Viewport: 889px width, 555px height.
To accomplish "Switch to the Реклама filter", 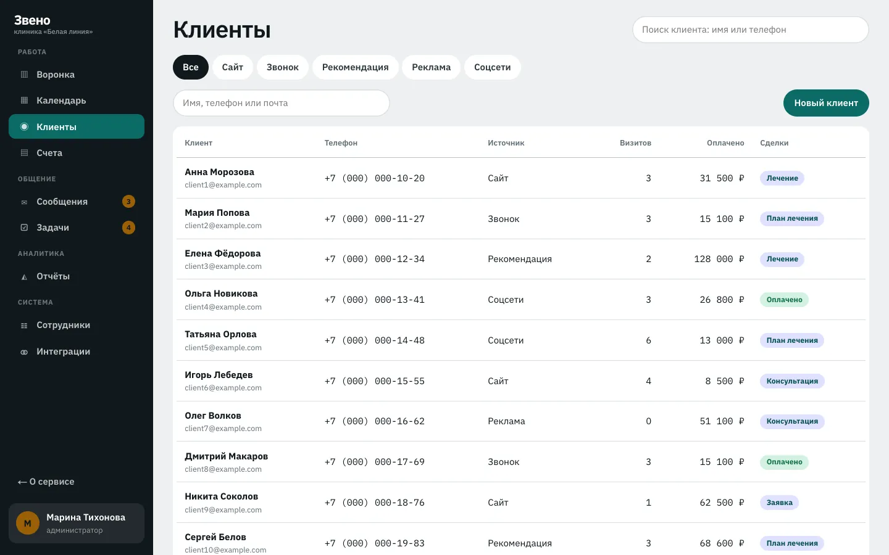I will pos(432,67).
